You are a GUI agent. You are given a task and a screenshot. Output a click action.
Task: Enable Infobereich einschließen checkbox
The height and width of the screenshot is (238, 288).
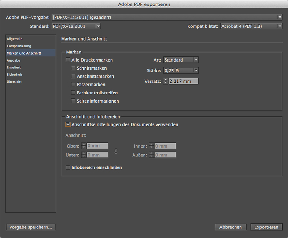coord(68,167)
